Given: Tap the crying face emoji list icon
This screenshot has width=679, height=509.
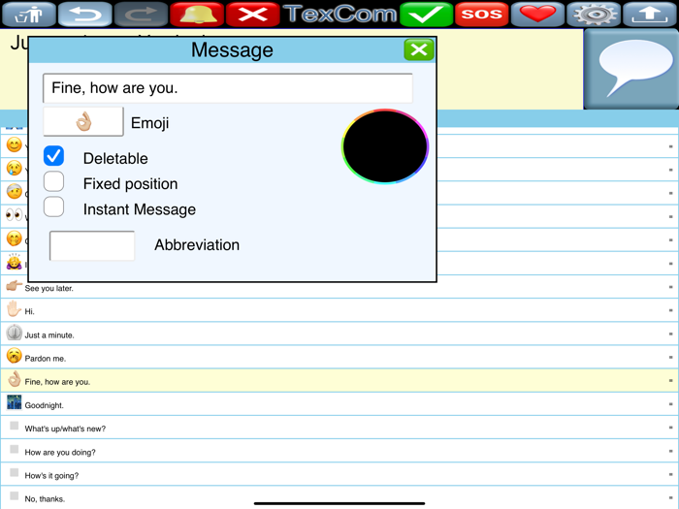Looking at the screenshot, I should tap(15, 168).
